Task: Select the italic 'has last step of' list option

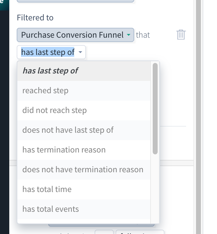Action: 84,71
